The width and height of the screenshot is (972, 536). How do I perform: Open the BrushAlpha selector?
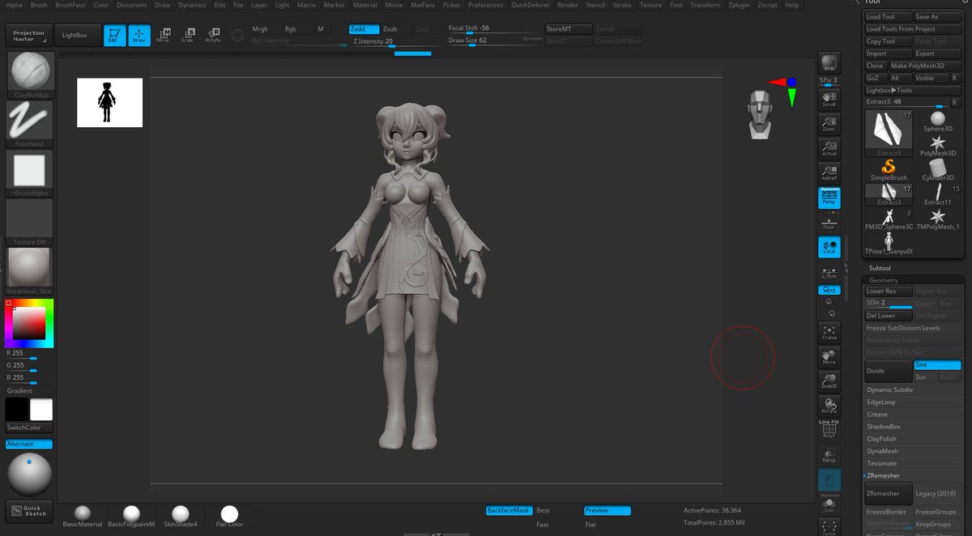click(x=29, y=172)
